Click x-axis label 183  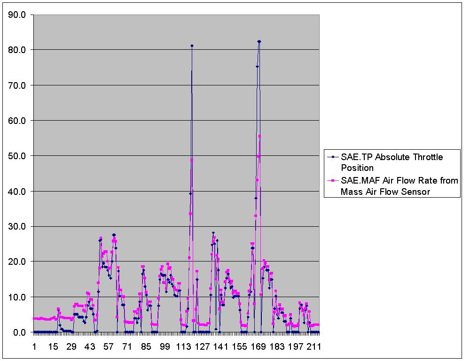pos(277,346)
